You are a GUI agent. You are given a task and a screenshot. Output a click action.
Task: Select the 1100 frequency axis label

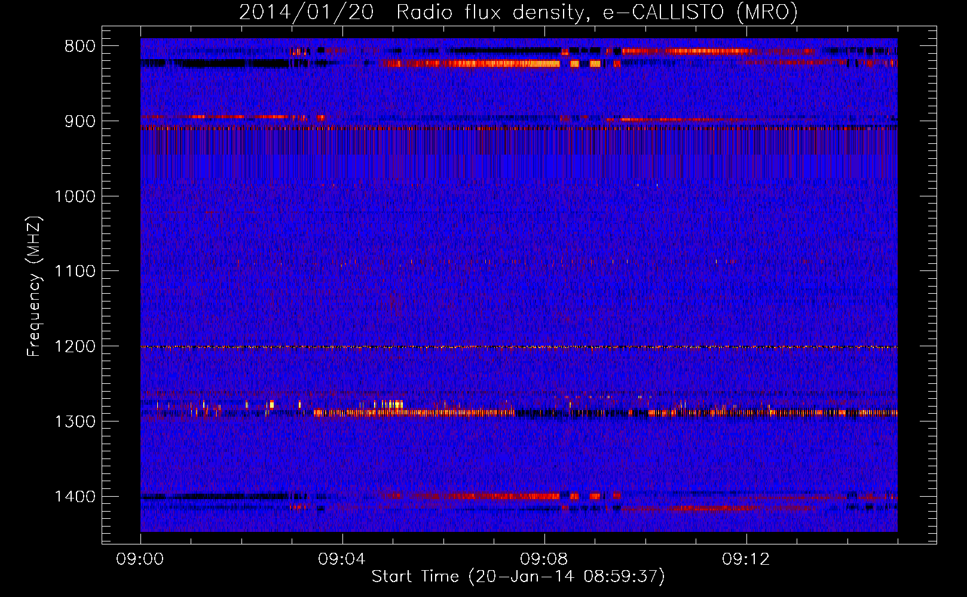(75, 272)
